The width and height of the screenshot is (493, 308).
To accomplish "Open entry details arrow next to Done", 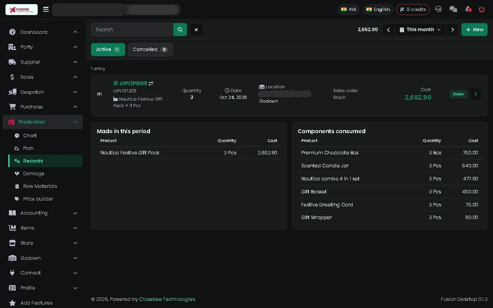I will 476,94.
